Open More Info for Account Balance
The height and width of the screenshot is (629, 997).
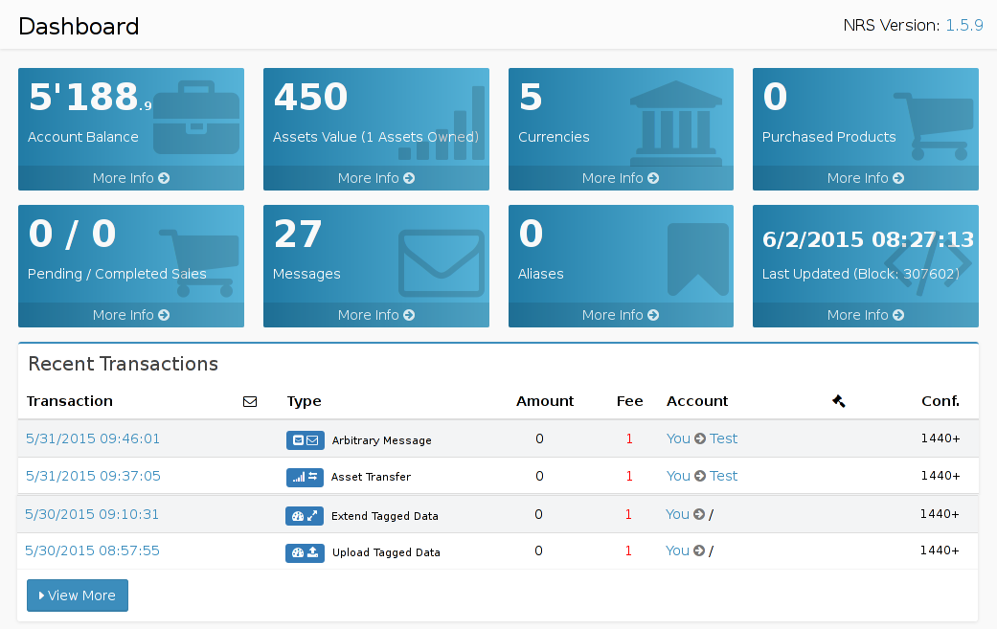point(131,178)
